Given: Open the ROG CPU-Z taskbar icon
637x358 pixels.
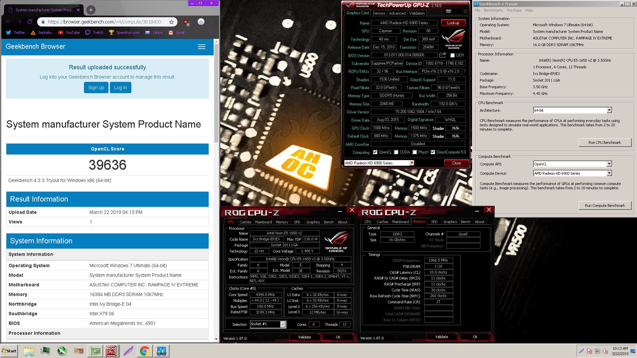Looking at the screenshot, I should point(111,351).
